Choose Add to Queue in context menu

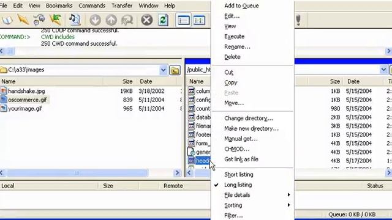(x=241, y=5)
